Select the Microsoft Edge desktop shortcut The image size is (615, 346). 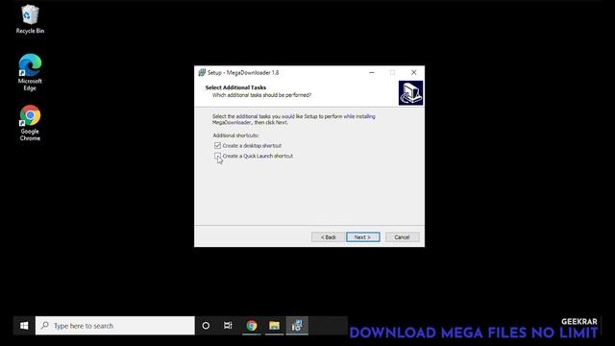(x=30, y=73)
